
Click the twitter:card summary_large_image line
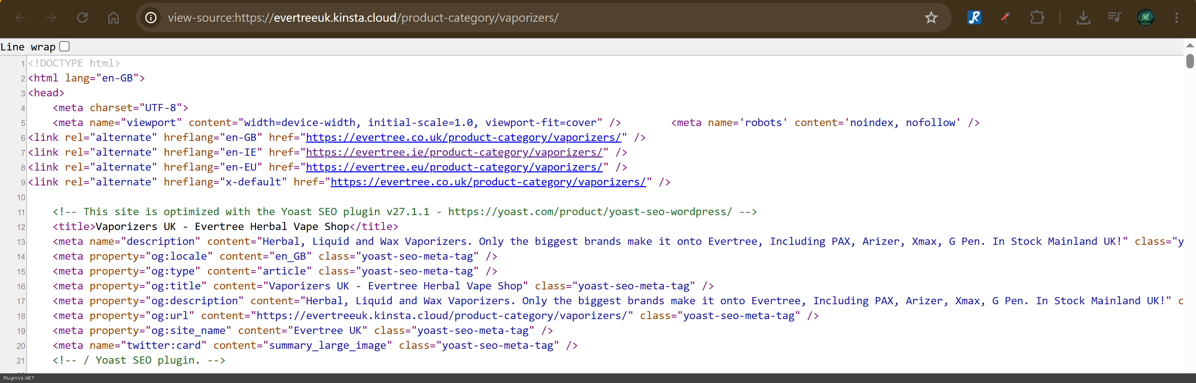(x=315, y=345)
